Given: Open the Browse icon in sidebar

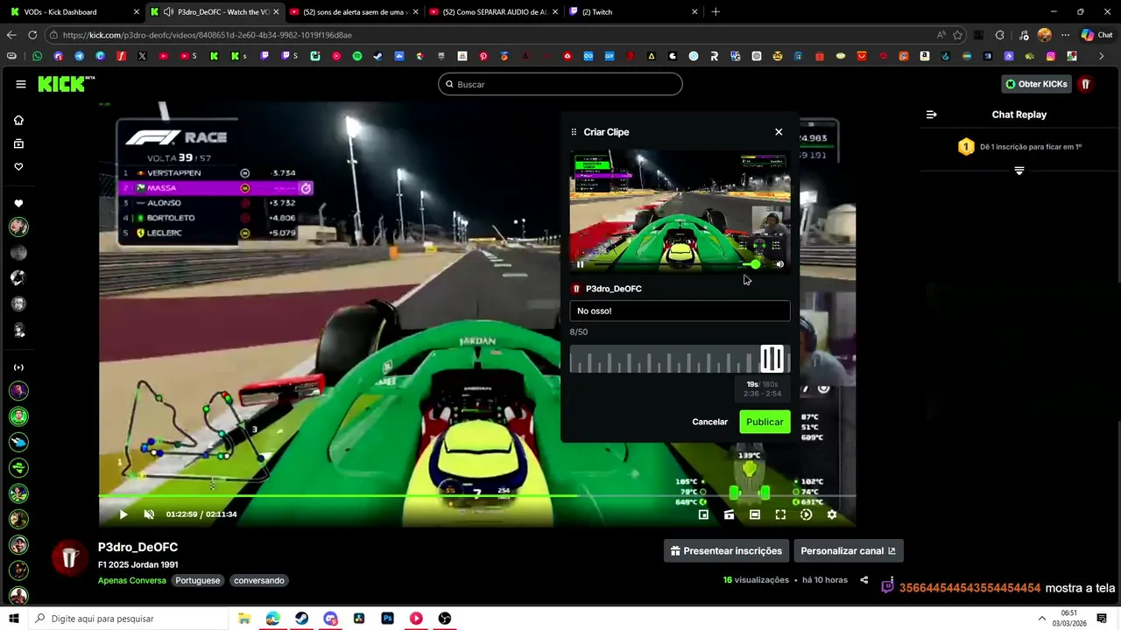Looking at the screenshot, I should (x=18, y=143).
